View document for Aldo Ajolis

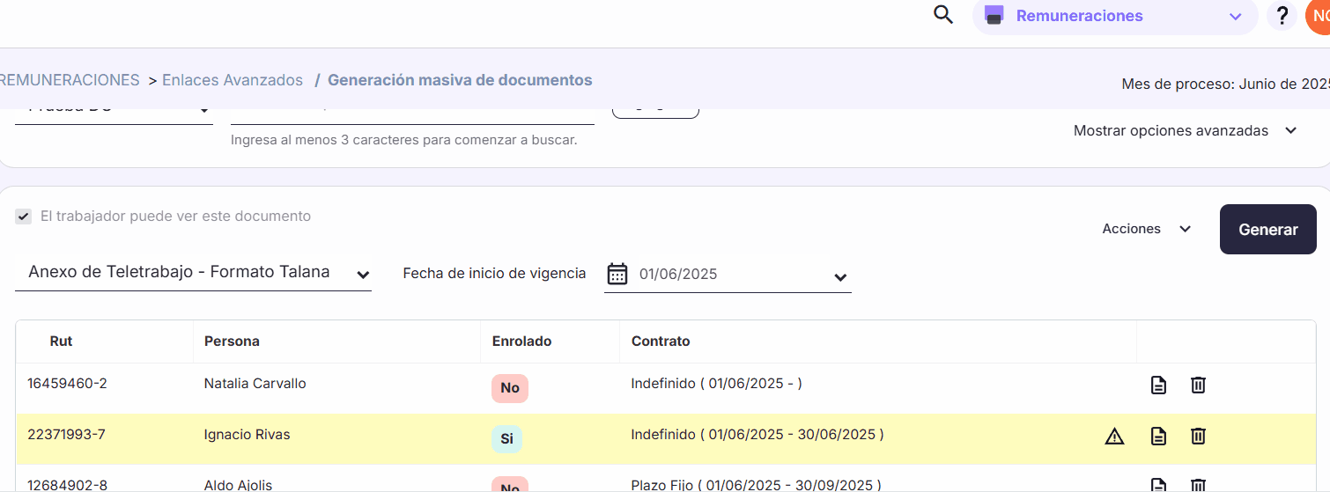click(1158, 485)
